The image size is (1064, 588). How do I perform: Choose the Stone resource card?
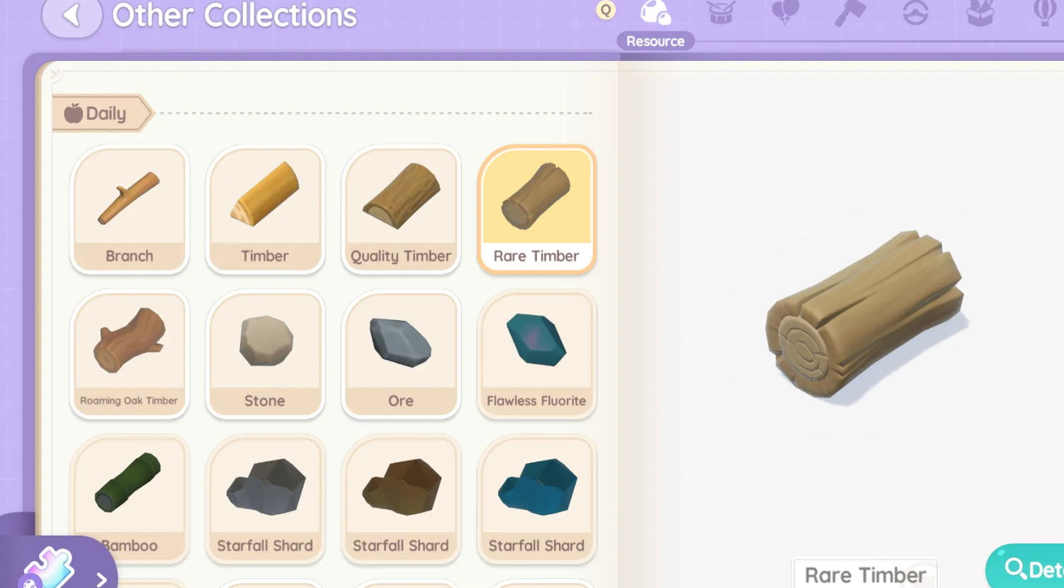pos(265,354)
